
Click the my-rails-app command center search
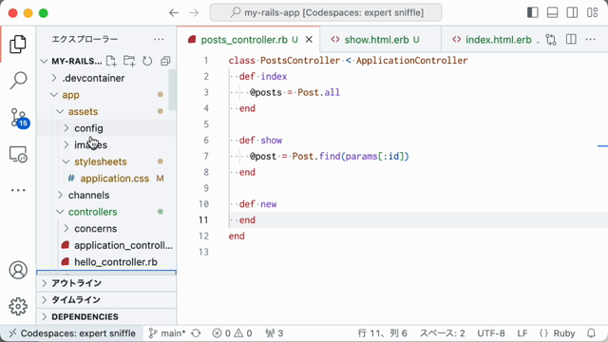(x=326, y=12)
